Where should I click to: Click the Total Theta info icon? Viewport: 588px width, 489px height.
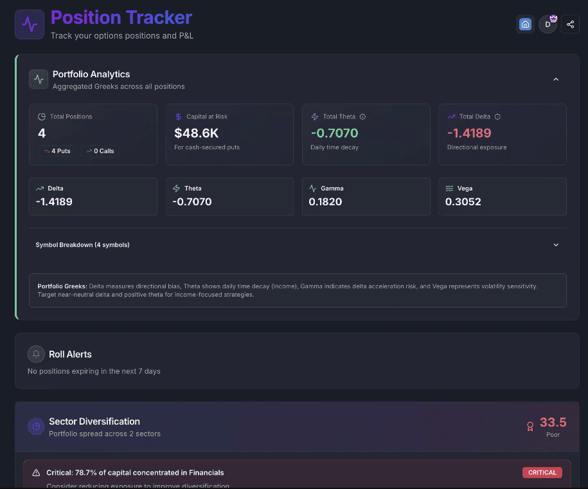pyautogui.click(x=362, y=116)
